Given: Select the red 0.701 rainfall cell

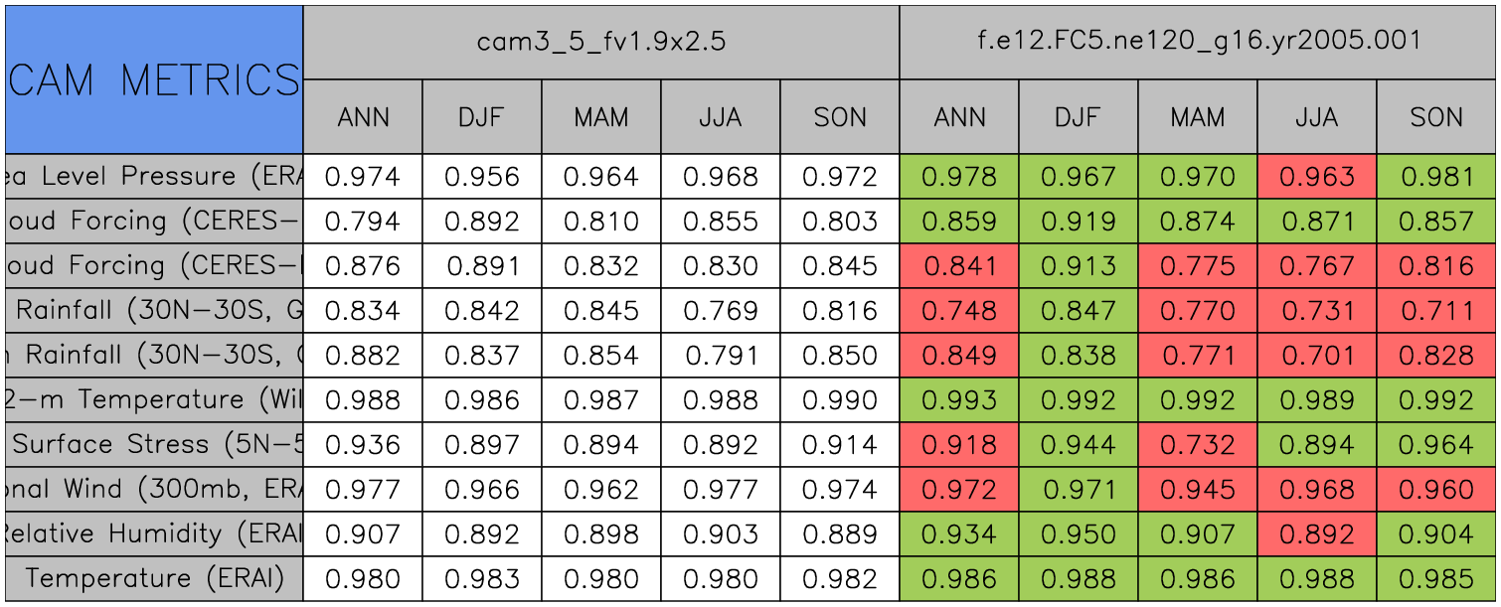Looking at the screenshot, I should [1317, 356].
